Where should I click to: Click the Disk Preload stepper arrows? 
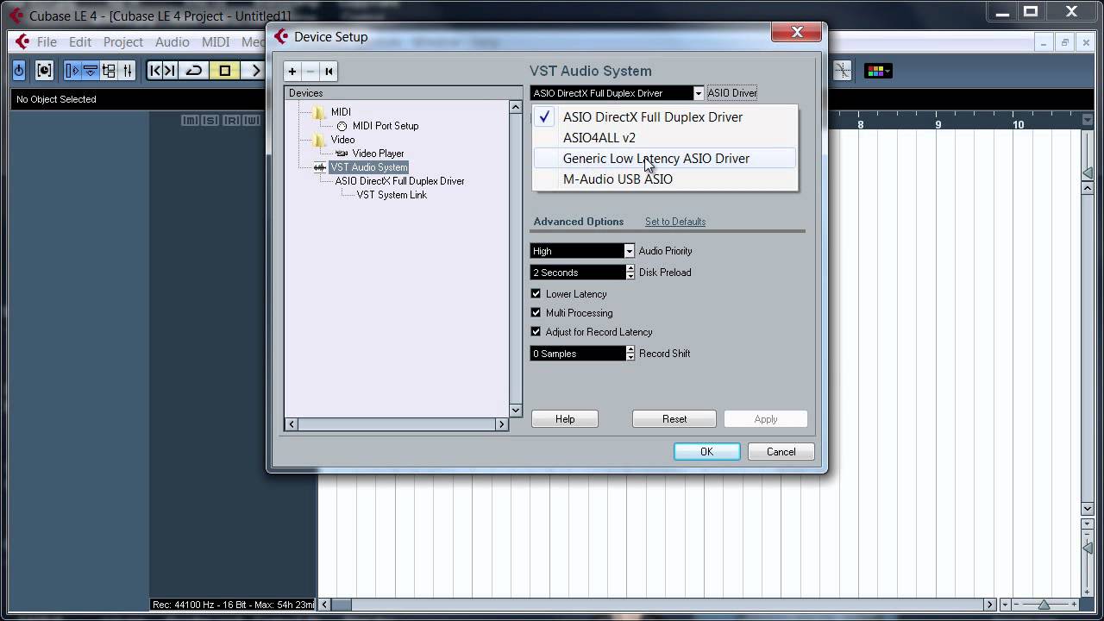630,273
